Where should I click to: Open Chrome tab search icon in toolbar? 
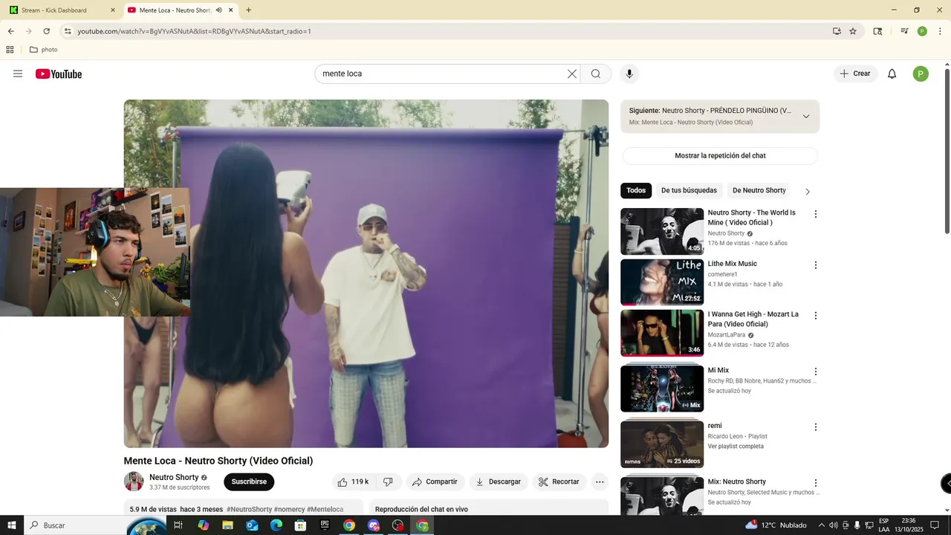pyautogui.click(x=877, y=31)
